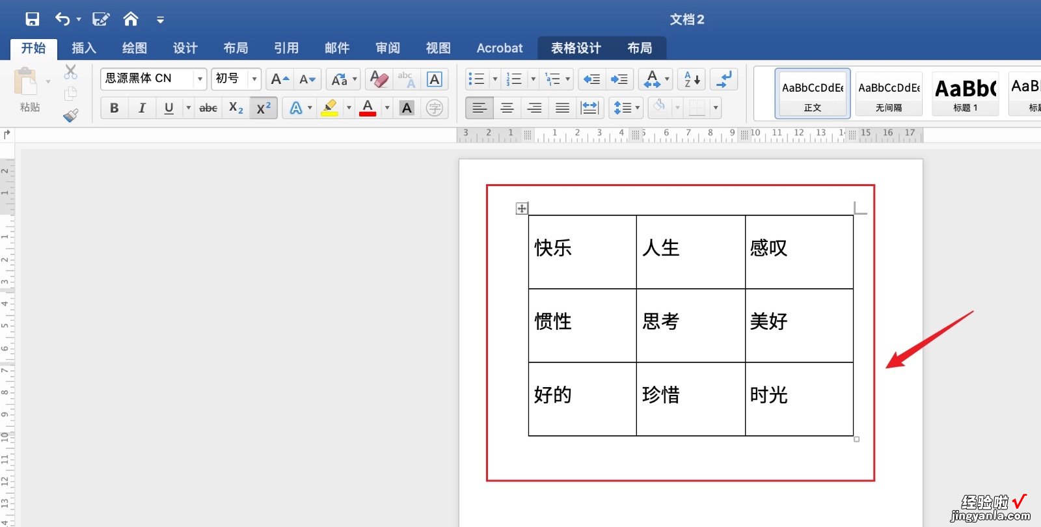Apply the 无间隔 style
Viewport: 1041px width, 527px height.
889,94
